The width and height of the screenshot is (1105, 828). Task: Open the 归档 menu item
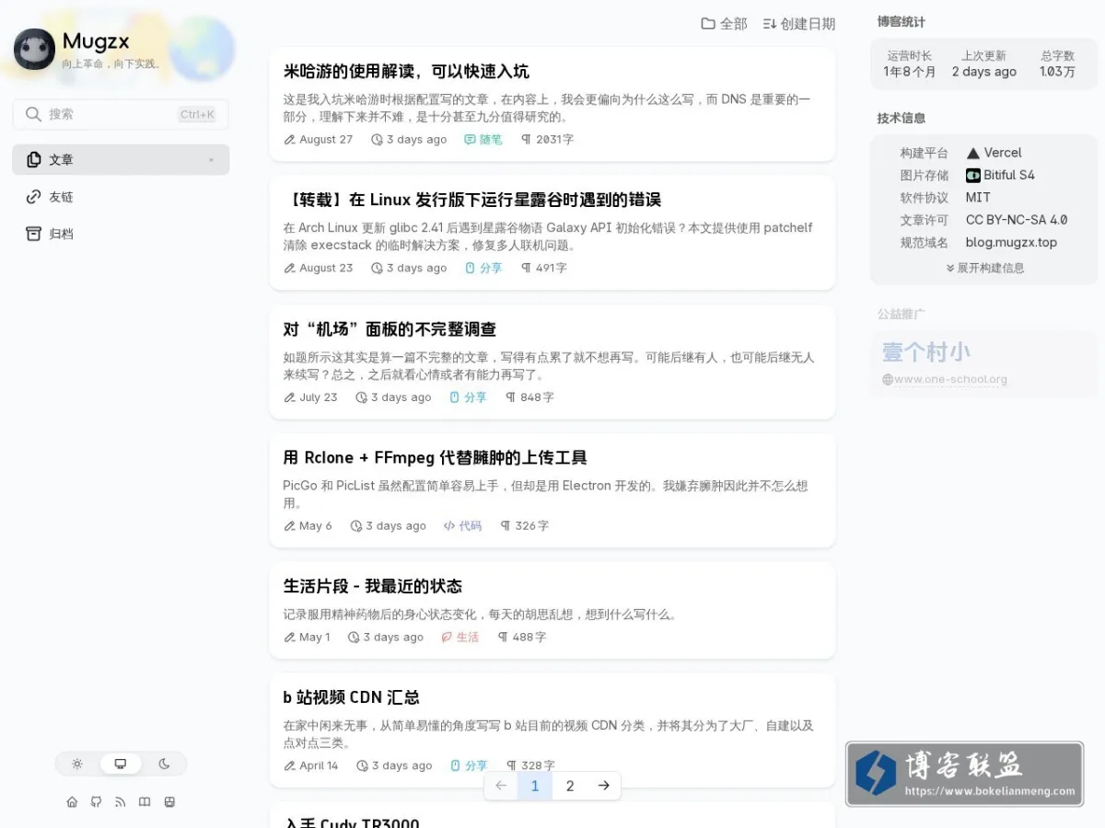pyautogui.click(x=121, y=234)
